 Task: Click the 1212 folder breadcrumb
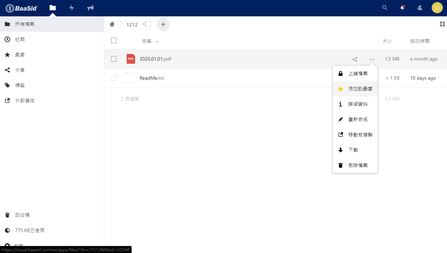point(132,25)
